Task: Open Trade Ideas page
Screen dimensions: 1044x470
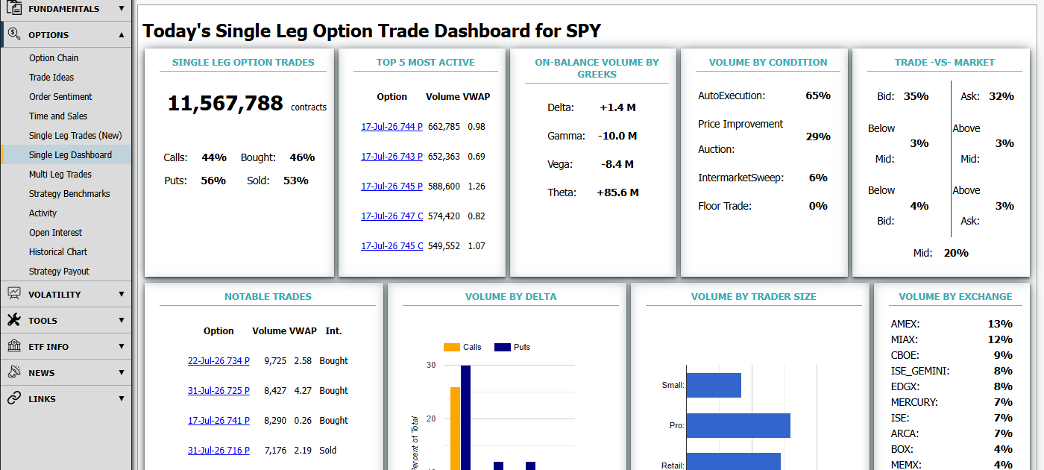Action: point(51,78)
